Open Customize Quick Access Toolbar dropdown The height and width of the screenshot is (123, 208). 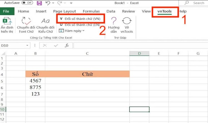coord(71,3)
